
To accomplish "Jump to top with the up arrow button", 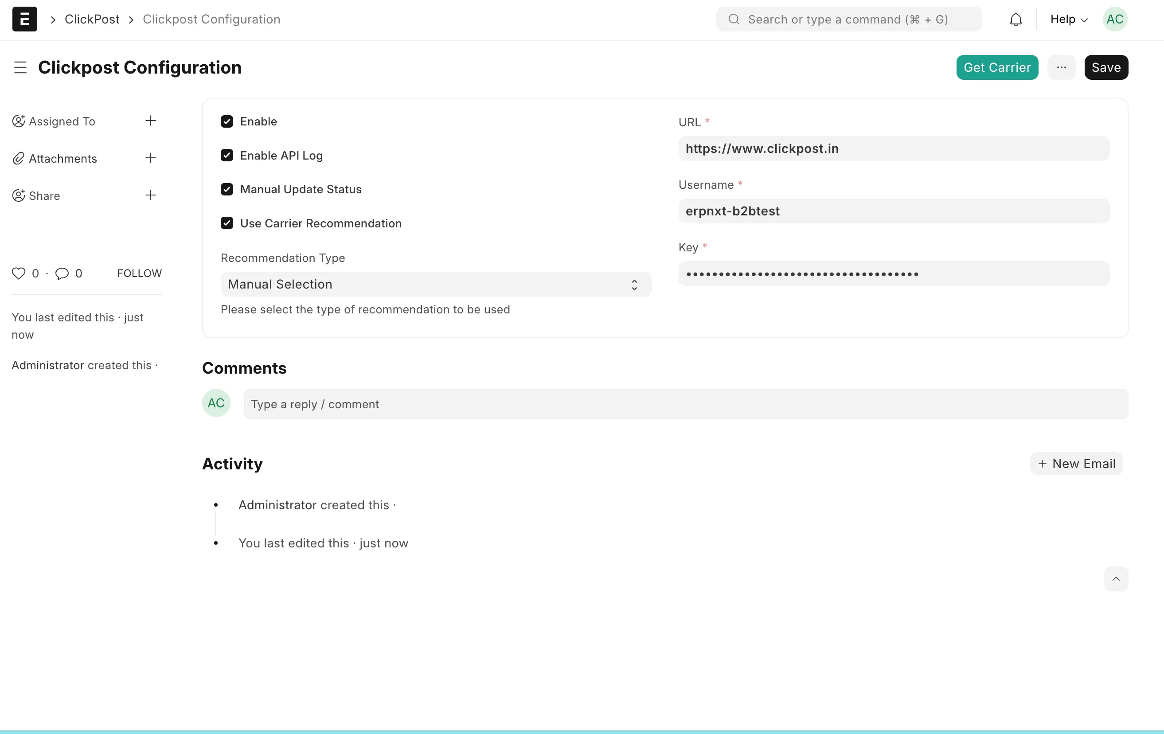I will 1116,579.
